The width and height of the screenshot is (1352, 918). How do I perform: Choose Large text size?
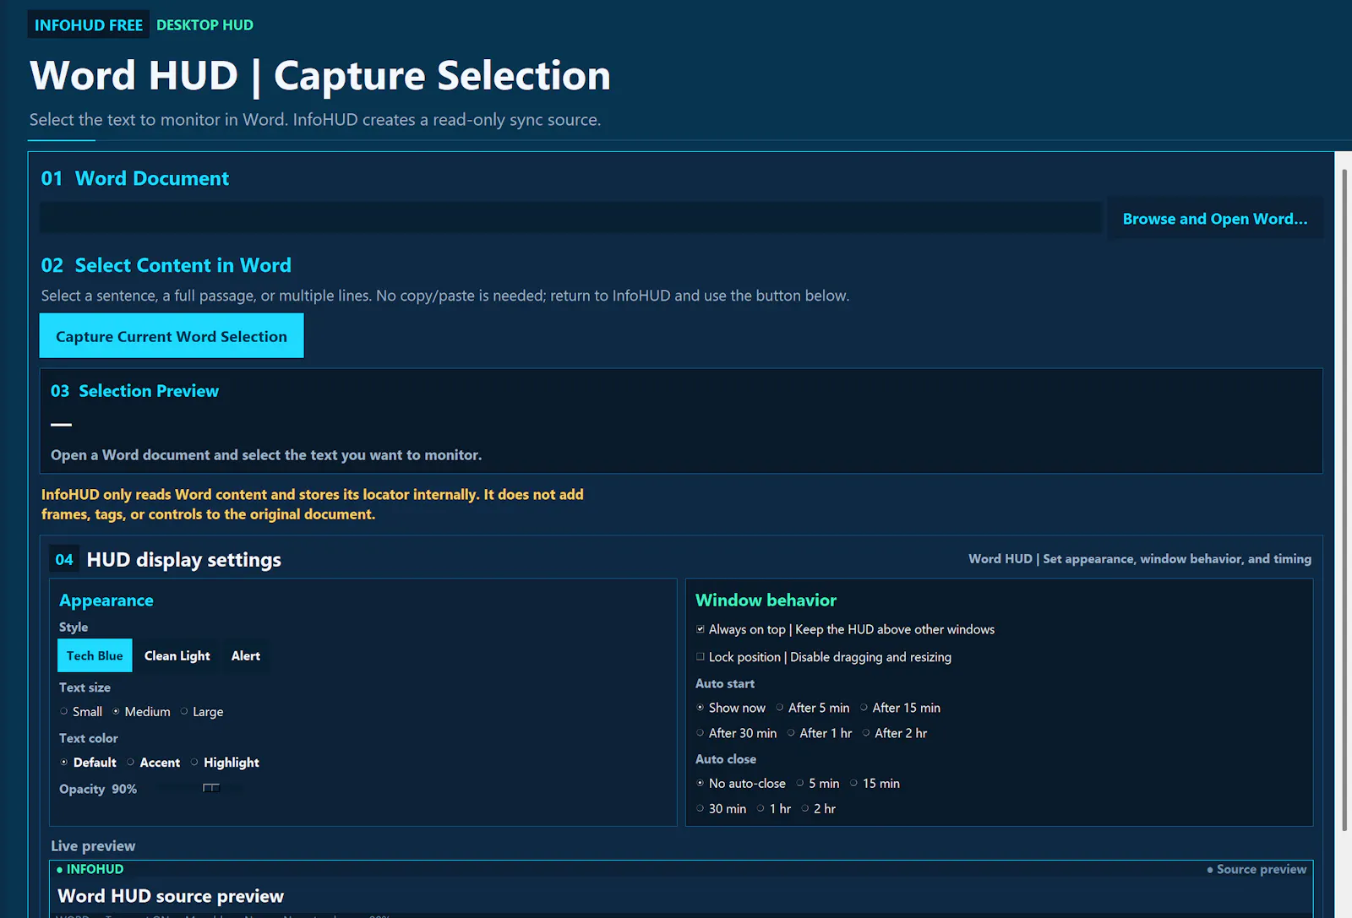click(x=202, y=712)
